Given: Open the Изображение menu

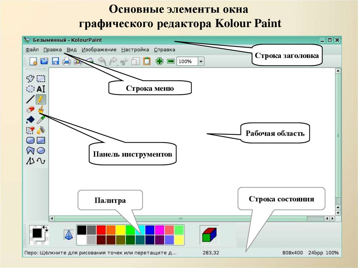Looking at the screenshot, I should point(99,50).
